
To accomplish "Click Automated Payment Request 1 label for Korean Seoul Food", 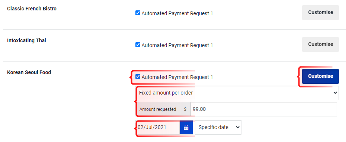I will (177, 77).
